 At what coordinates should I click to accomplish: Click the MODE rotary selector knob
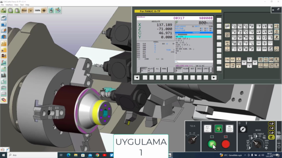coord(257,144)
